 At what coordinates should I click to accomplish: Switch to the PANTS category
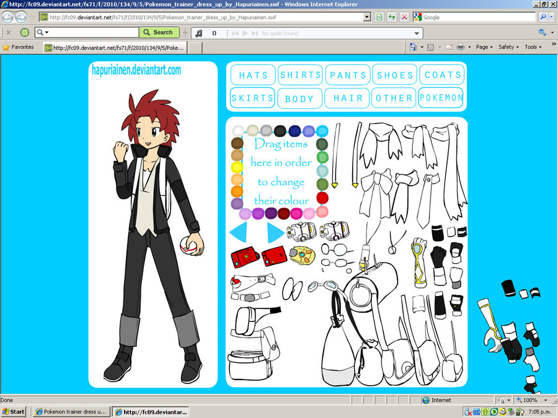tap(348, 75)
